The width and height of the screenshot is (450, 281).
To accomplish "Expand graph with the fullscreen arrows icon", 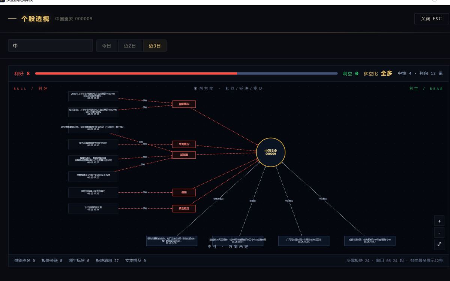I will (x=439, y=244).
